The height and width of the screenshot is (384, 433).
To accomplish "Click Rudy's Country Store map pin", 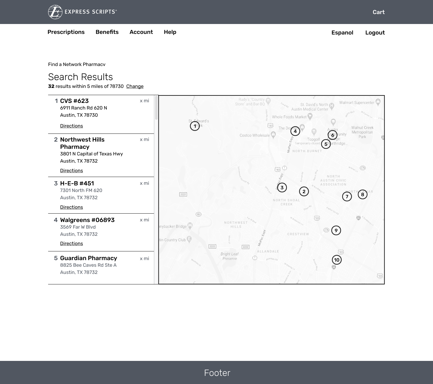I will click(x=269, y=102).
